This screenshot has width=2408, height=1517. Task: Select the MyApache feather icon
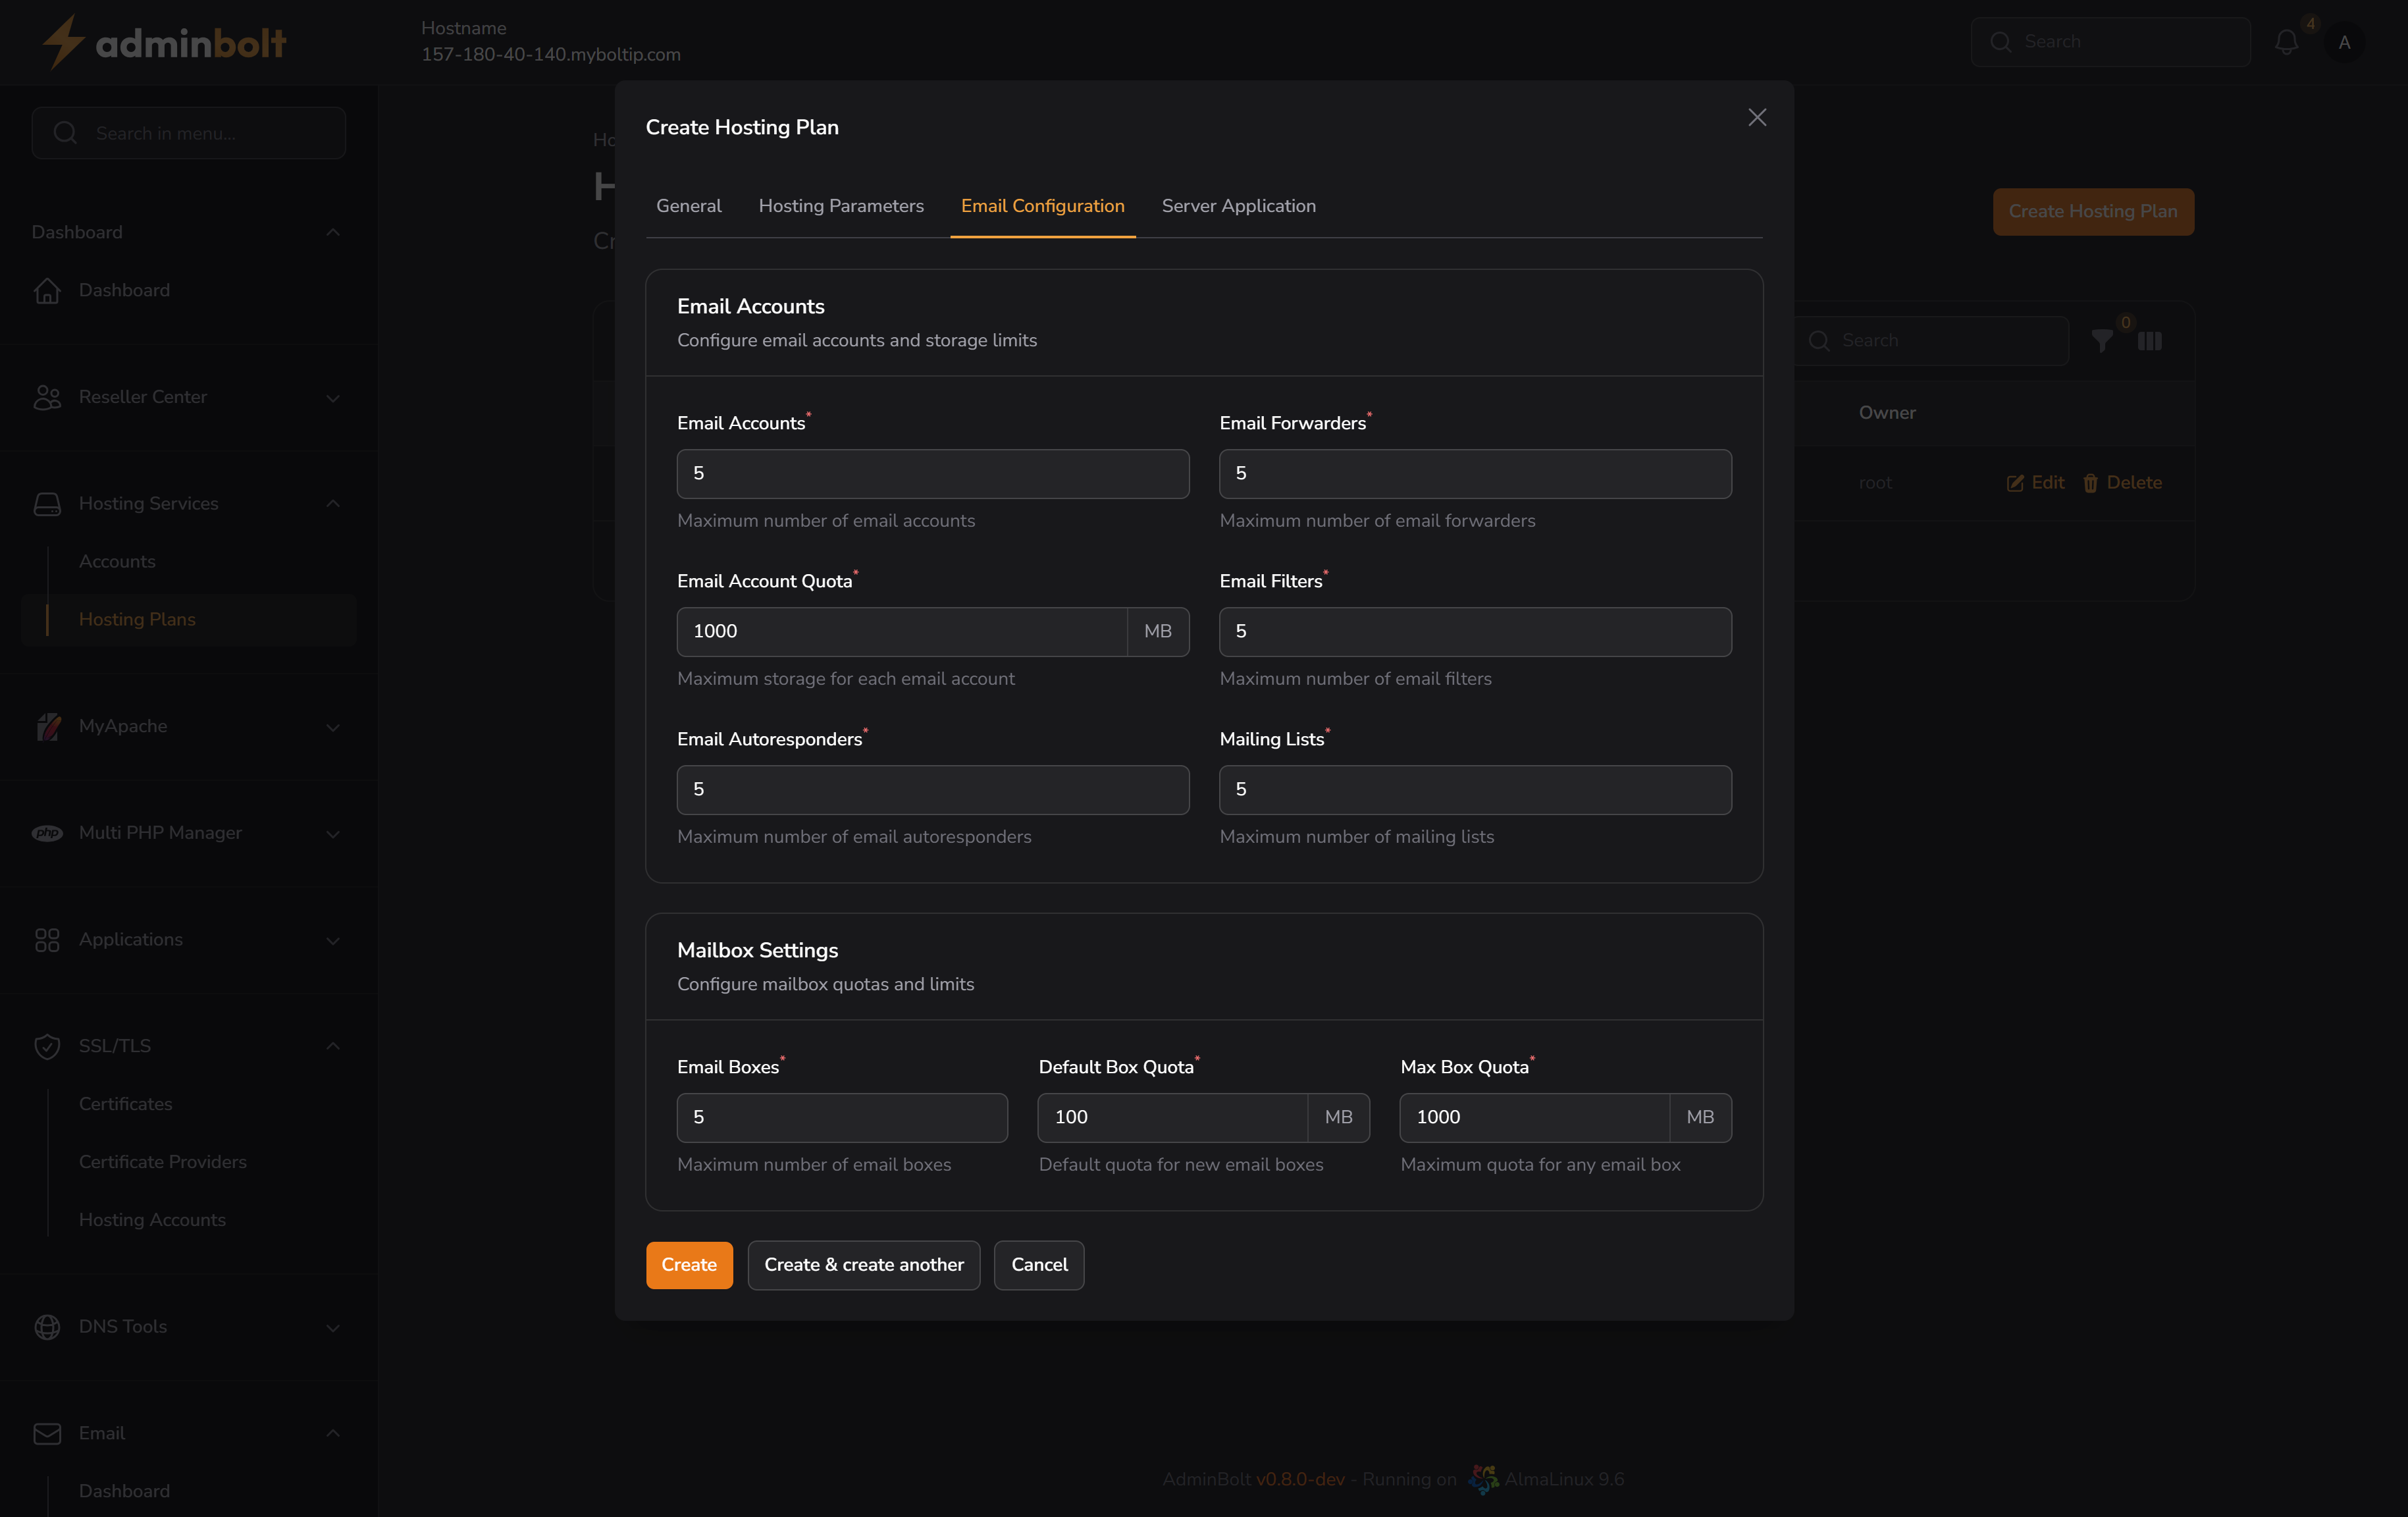47,727
